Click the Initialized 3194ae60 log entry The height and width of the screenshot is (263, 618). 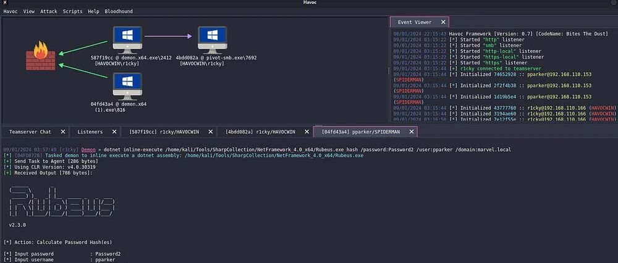[x=504, y=114]
